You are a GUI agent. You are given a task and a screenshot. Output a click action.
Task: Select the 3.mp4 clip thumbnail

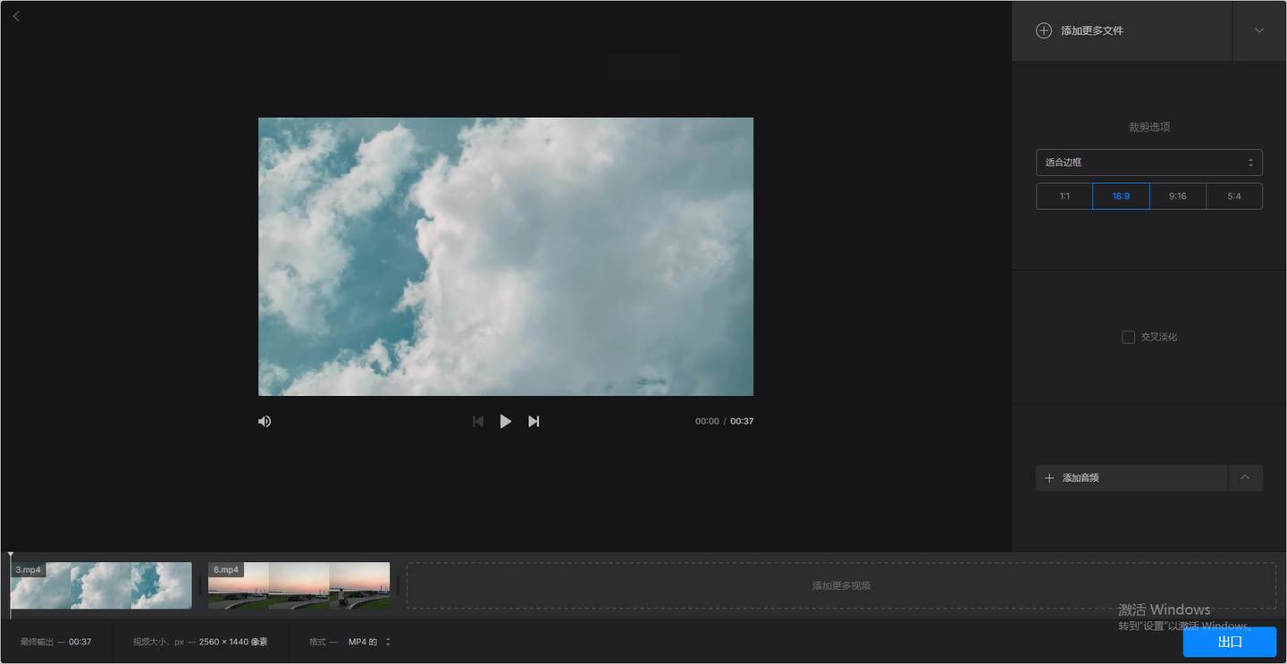tap(101, 585)
